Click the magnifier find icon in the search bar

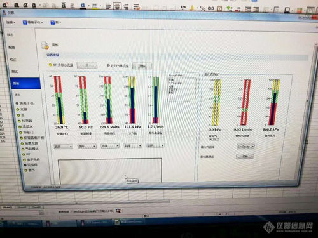point(118,211)
